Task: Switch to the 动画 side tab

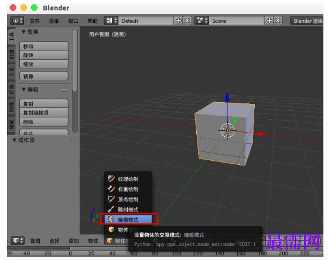Action: point(12,89)
